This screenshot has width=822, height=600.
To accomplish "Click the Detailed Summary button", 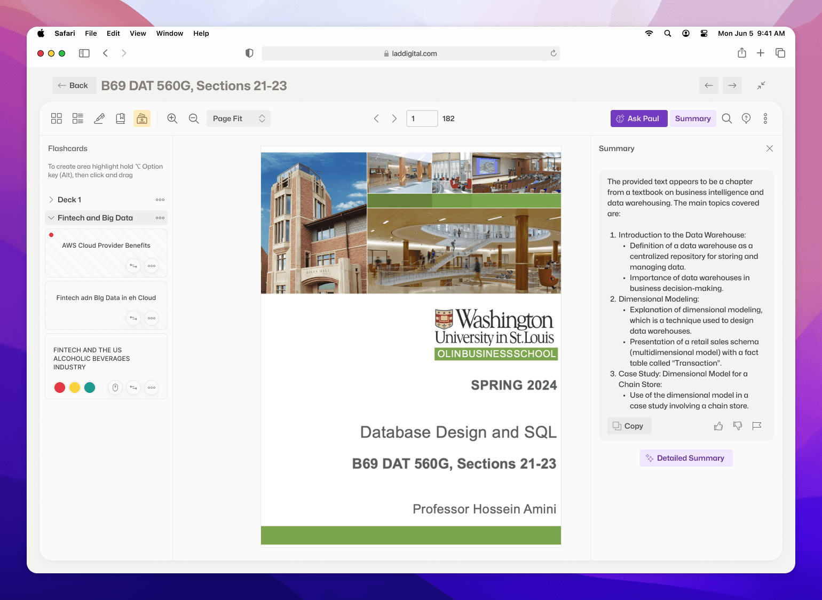I will pos(686,458).
